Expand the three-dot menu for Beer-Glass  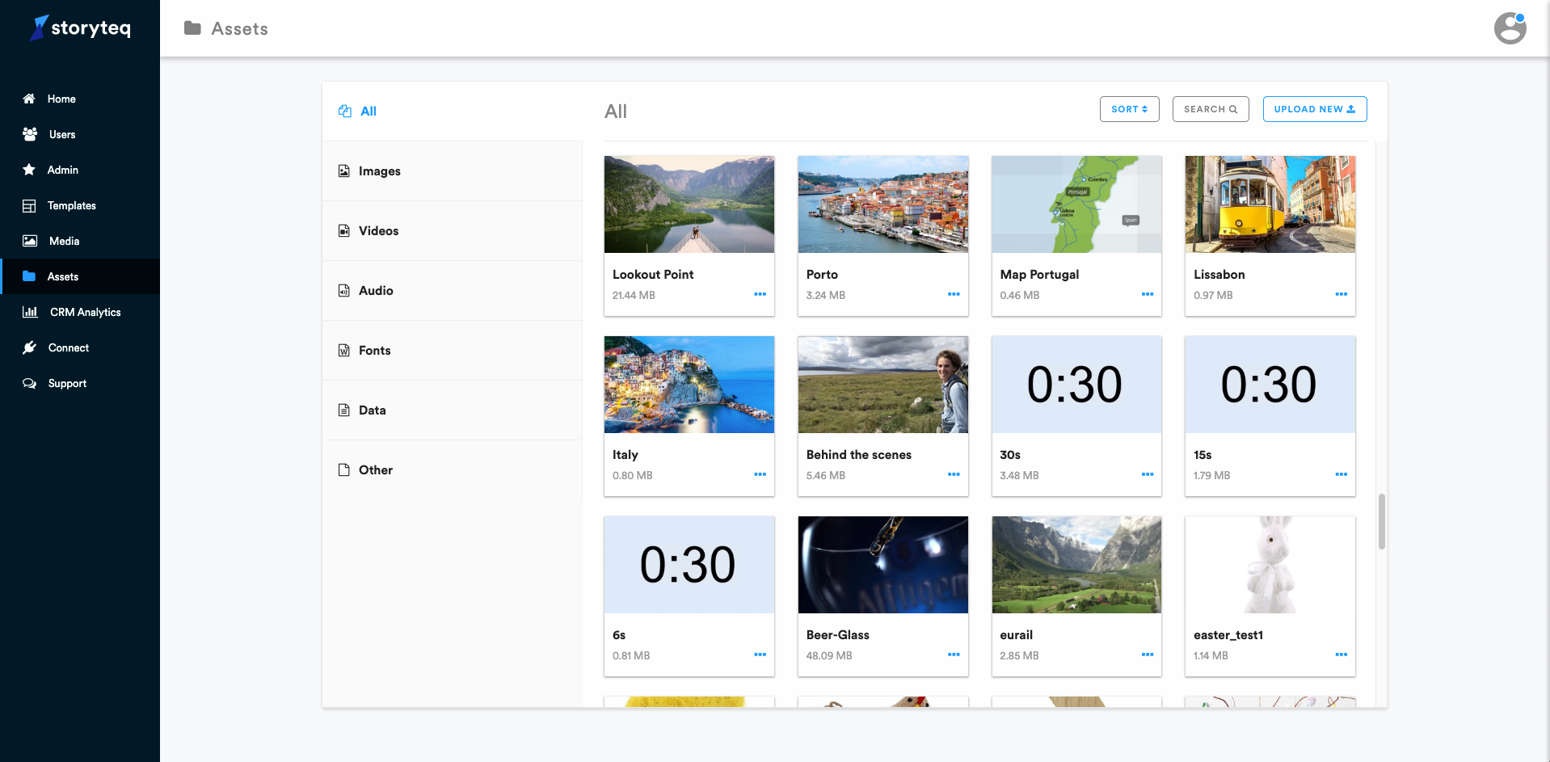954,655
